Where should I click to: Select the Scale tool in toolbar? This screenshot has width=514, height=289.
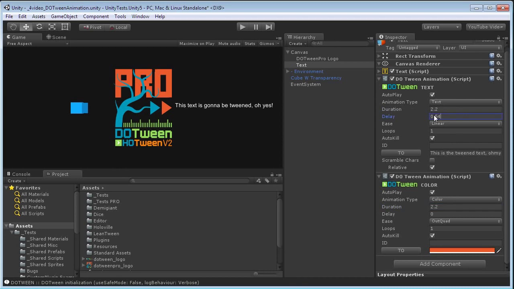pos(52,27)
